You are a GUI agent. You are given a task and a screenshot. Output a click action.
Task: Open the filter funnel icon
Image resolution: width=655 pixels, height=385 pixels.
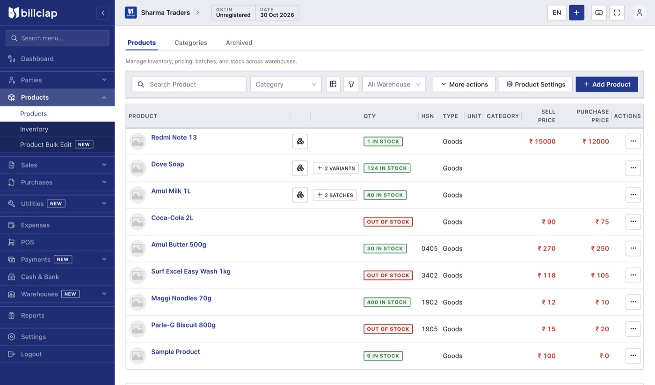[x=351, y=84]
